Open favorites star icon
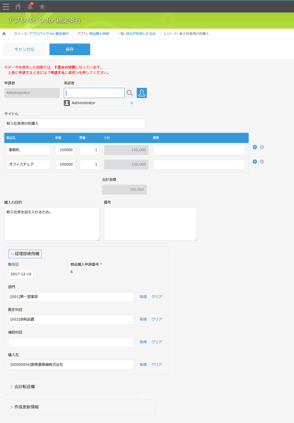Viewport: 294px width, 423px height. pyautogui.click(x=42, y=6)
